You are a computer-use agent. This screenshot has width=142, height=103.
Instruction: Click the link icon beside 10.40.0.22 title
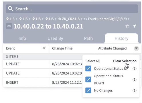[9, 26]
